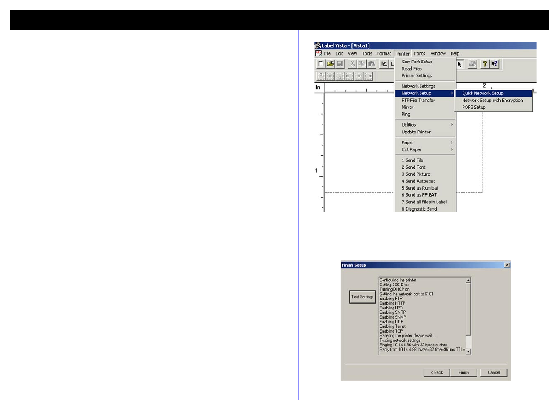
Task: Click the < Back button
Action: coord(437,372)
